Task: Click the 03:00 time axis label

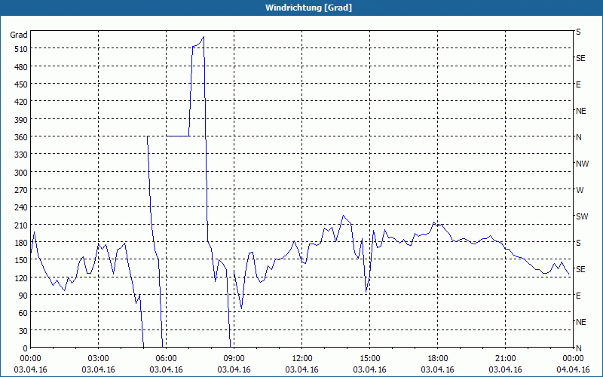Action: (x=99, y=359)
